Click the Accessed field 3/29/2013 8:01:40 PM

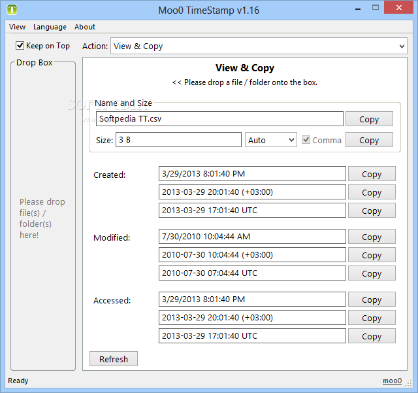252,299
